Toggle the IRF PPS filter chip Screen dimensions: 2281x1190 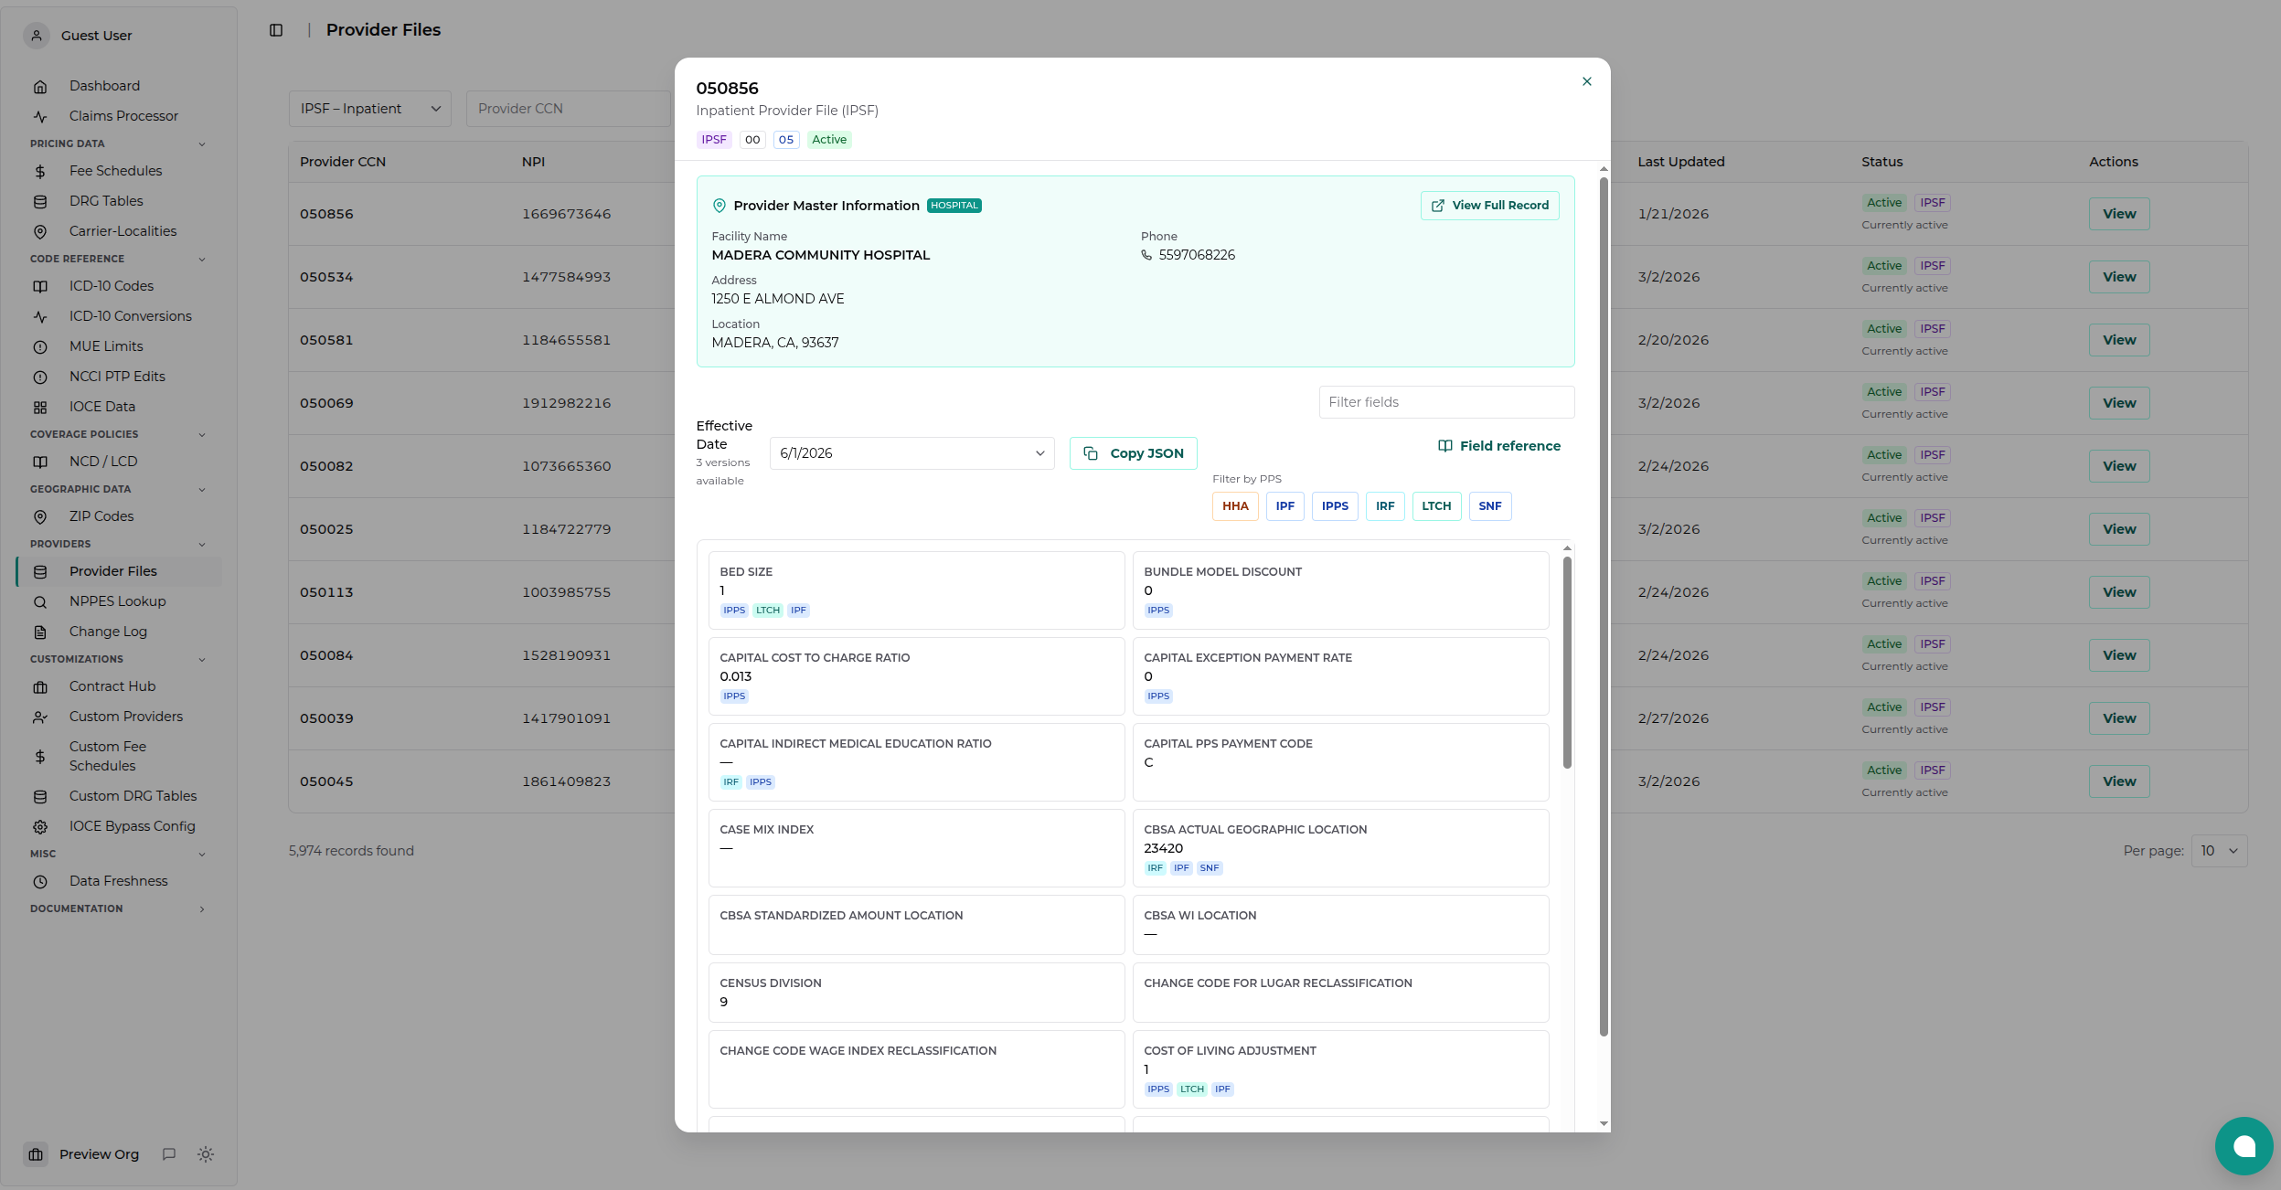coord(1385,506)
